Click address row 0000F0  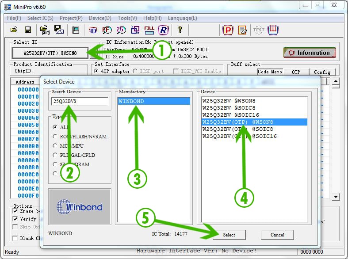[28, 196]
